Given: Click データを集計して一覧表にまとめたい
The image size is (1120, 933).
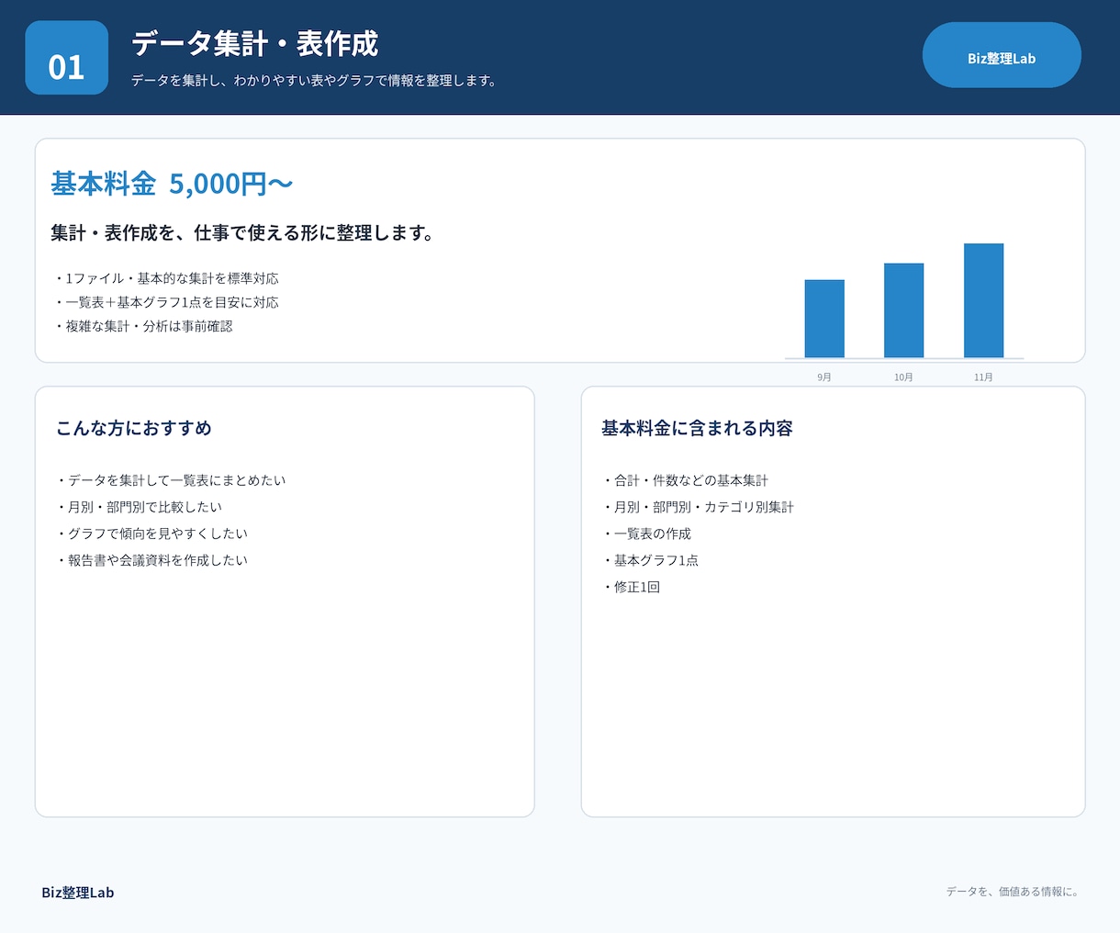Looking at the screenshot, I should point(171,480).
